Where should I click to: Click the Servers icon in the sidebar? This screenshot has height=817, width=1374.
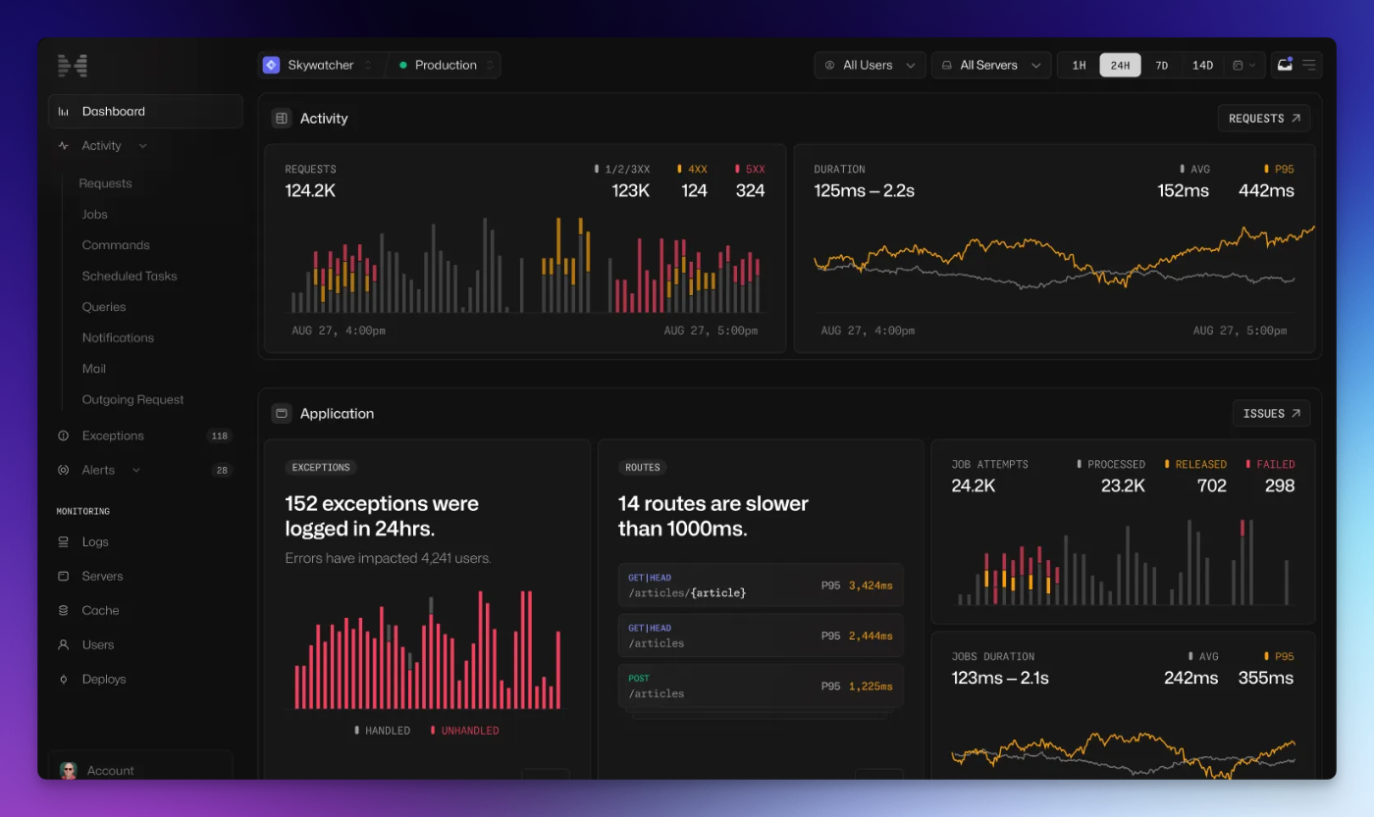click(64, 576)
